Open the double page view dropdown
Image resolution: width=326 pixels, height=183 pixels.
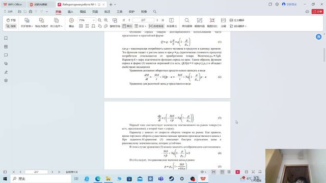pyautogui.click(x=141, y=26)
